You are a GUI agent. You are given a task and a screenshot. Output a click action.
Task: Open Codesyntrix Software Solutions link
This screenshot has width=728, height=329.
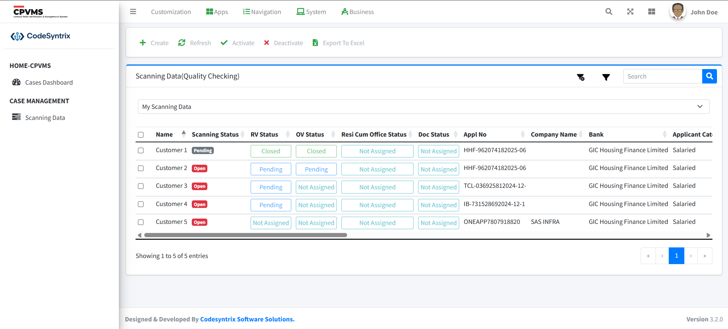tap(247, 319)
